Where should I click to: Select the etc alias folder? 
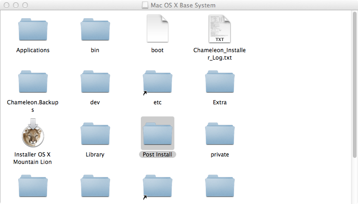tap(157, 82)
